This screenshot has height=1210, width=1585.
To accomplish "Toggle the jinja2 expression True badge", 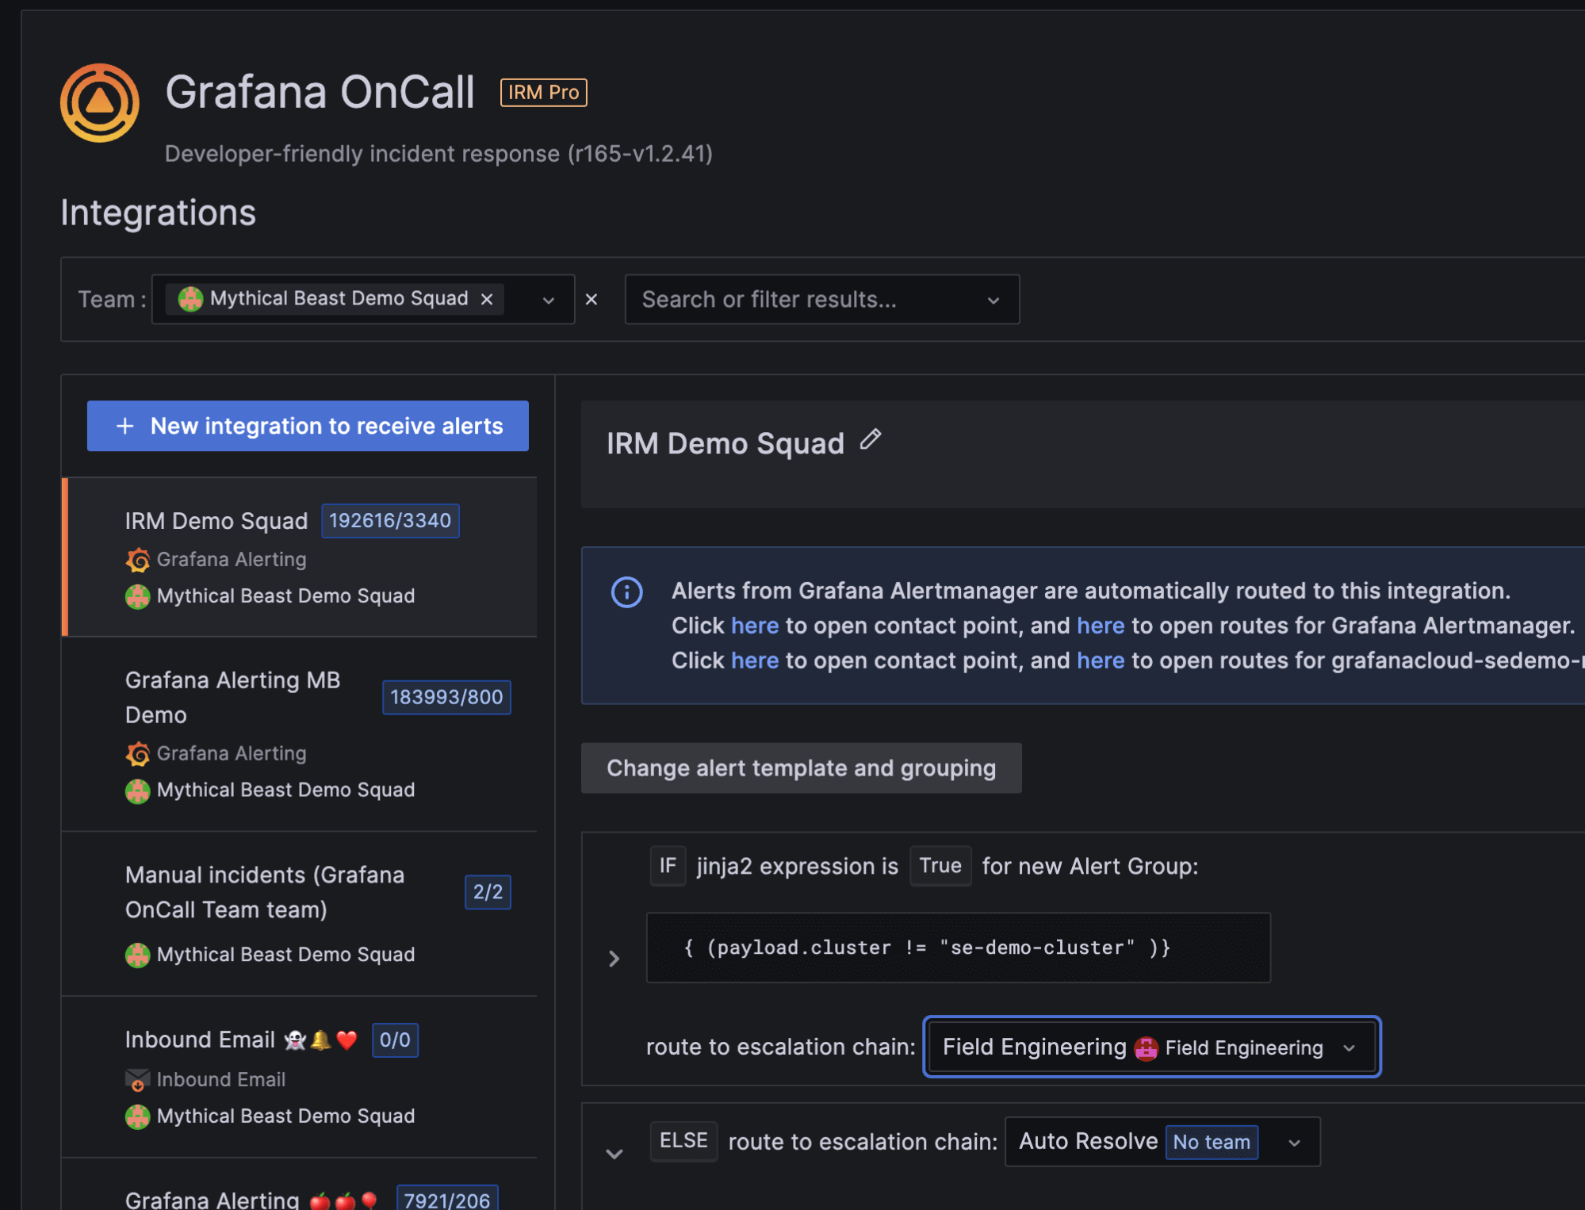I will pyautogui.click(x=940, y=866).
